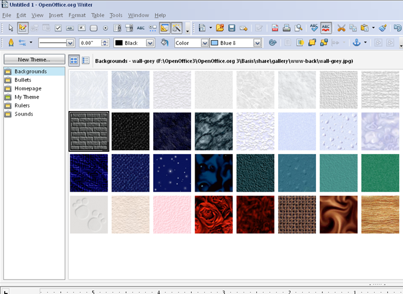Toggle Design Mode in form controls toolbar

click(x=22, y=28)
